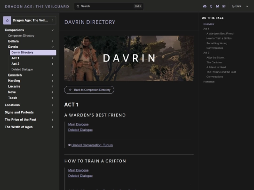Collapse the Davrin chevron
Viewport: 254px width, 190px height.
click(53, 47)
